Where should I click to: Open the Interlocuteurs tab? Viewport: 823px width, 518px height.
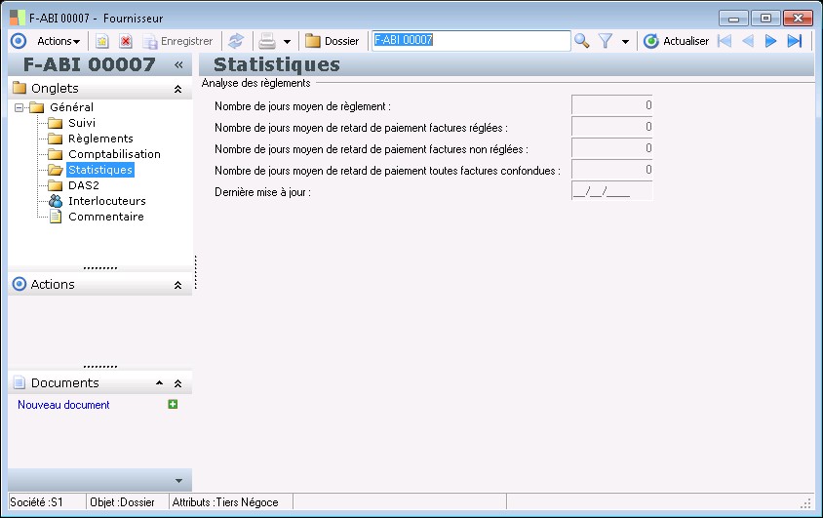(107, 201)
